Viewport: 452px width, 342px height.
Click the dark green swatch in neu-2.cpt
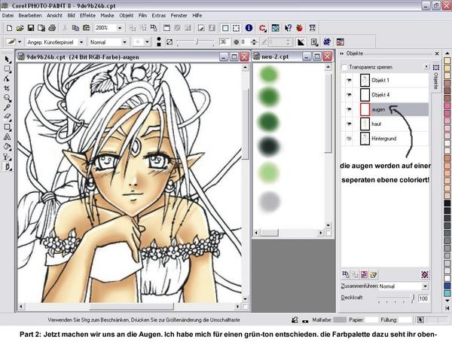[269, 121]
